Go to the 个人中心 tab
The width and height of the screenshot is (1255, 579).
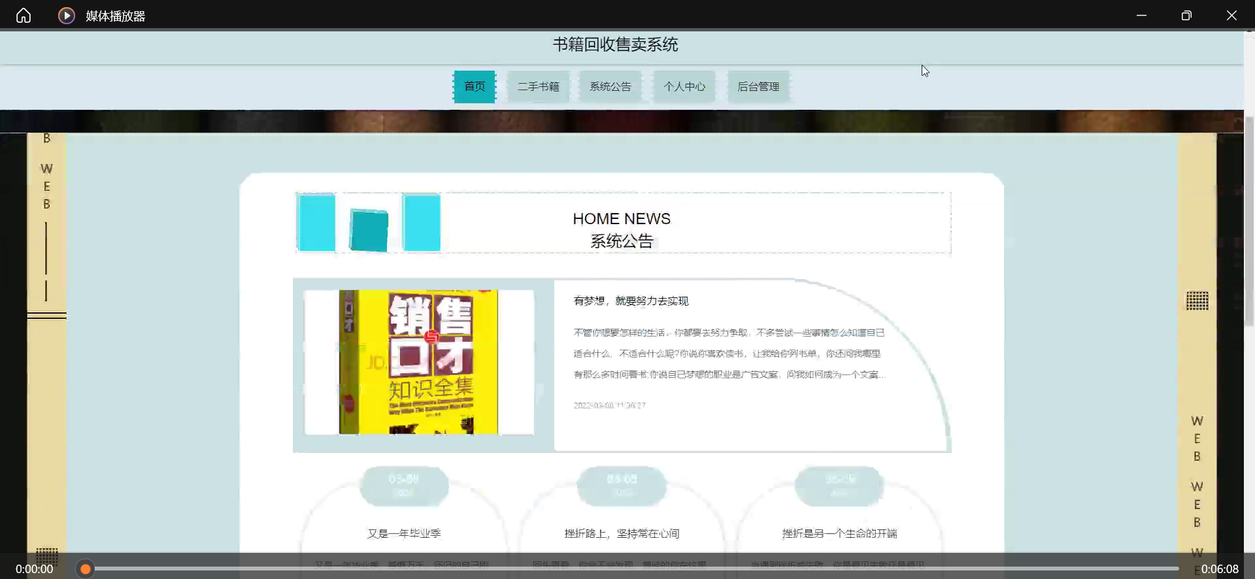point(684,86)
